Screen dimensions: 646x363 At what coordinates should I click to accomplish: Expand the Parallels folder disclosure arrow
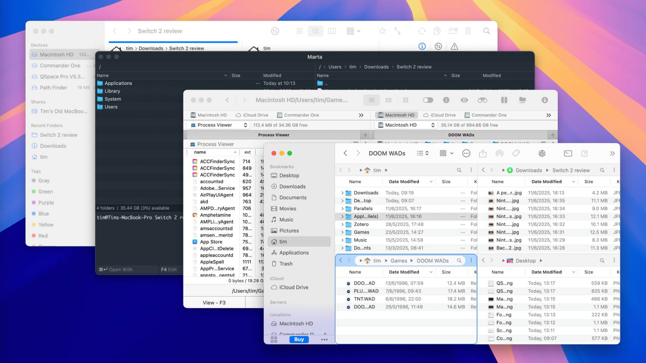342,209
